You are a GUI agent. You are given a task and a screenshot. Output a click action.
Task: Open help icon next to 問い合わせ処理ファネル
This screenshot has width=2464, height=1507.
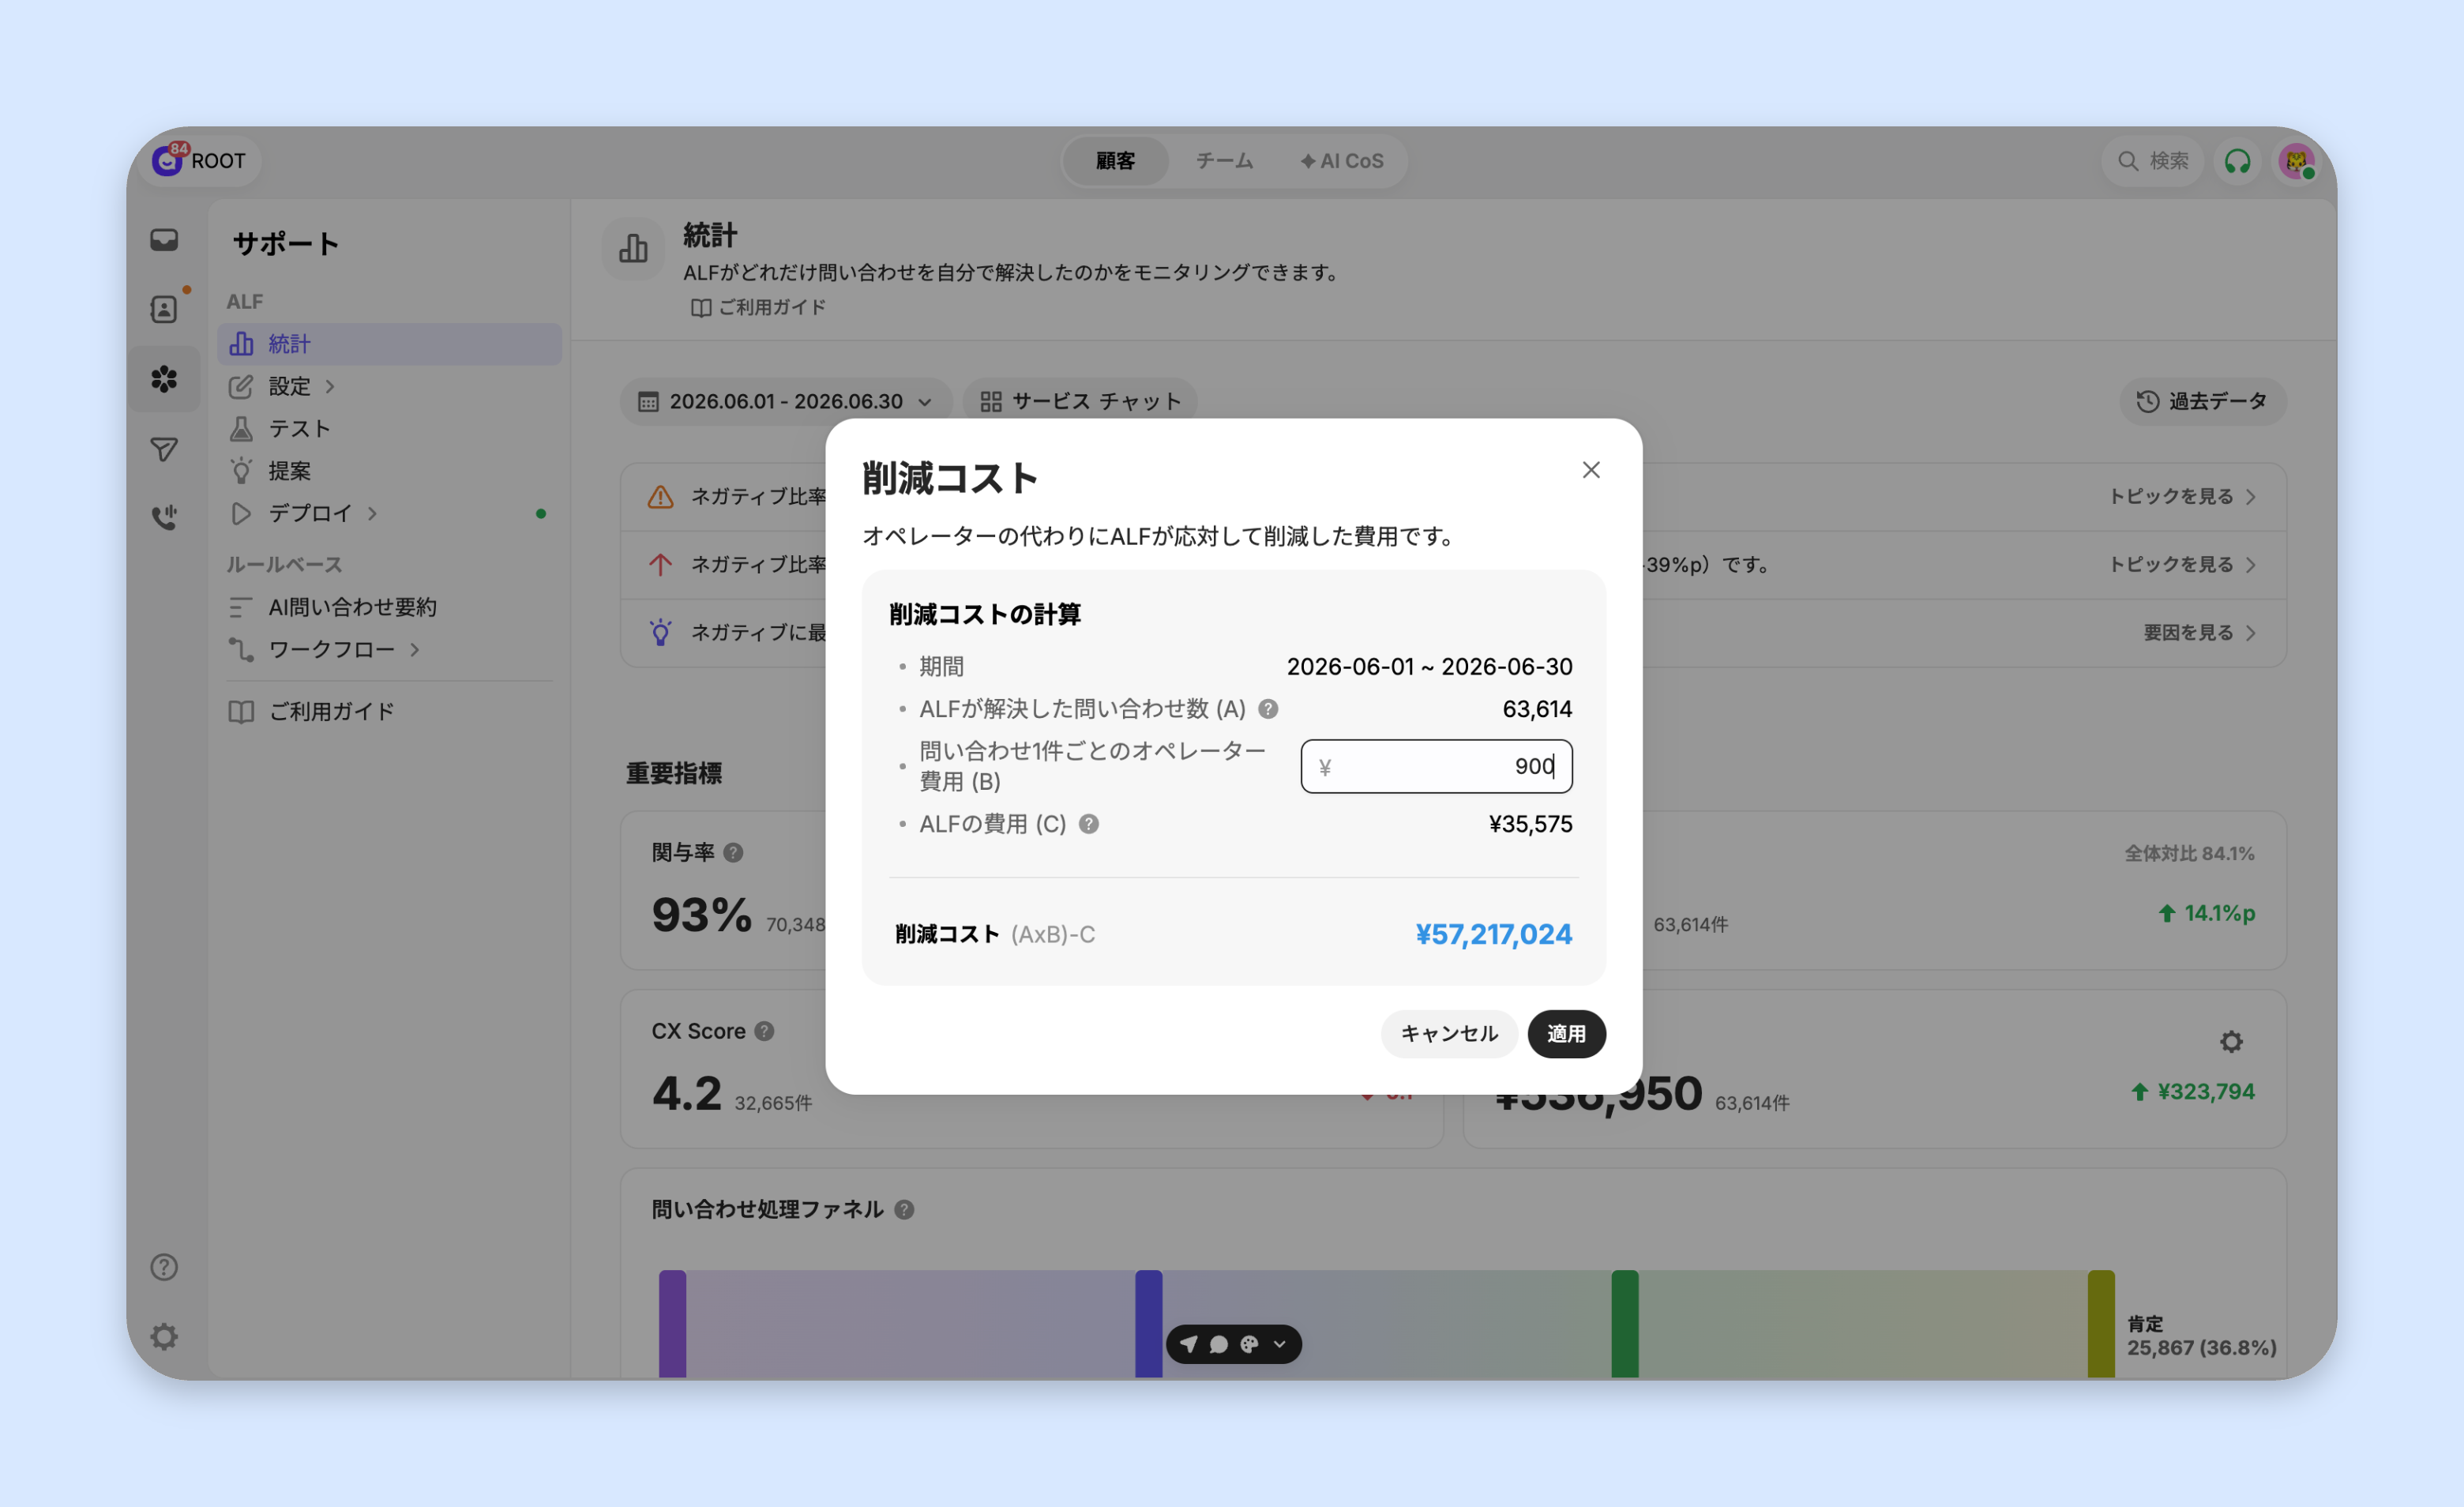904,1210
